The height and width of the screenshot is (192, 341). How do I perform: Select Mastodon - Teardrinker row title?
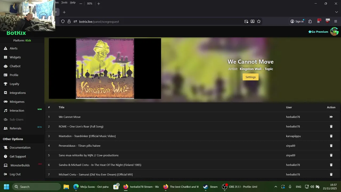point(87,136)
